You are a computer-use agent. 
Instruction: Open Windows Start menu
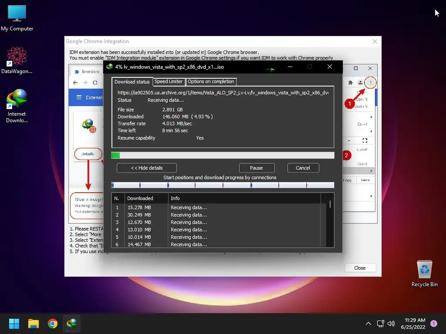14,324
